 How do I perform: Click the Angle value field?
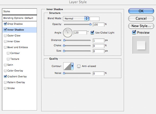tap(80, 33)
